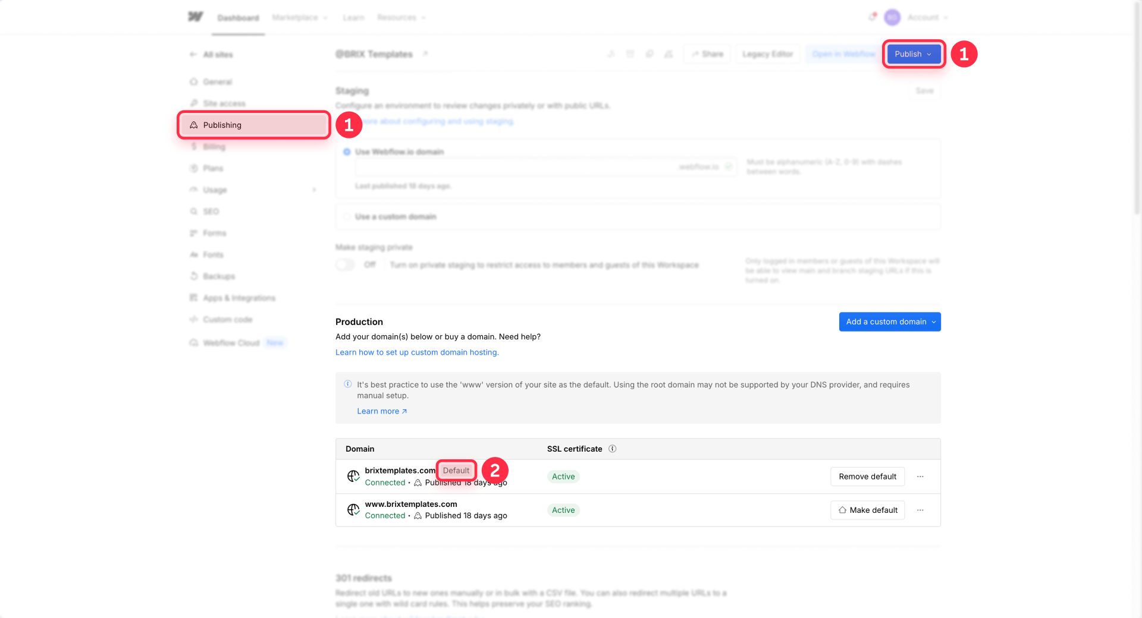
Task: Click the globe icon for brixtemplates.com
Action: pos(353,476)
